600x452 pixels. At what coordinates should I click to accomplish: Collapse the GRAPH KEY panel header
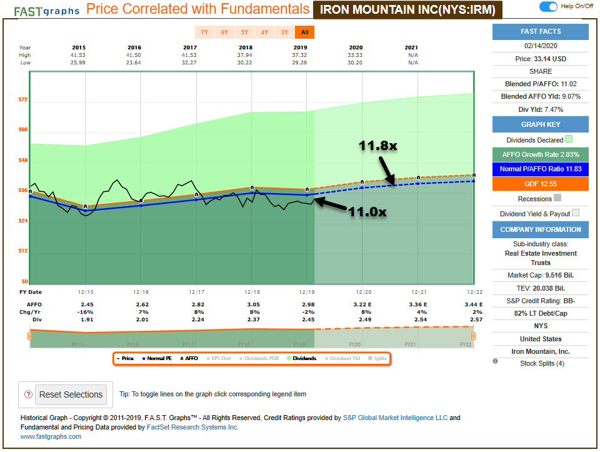(540, 124)
